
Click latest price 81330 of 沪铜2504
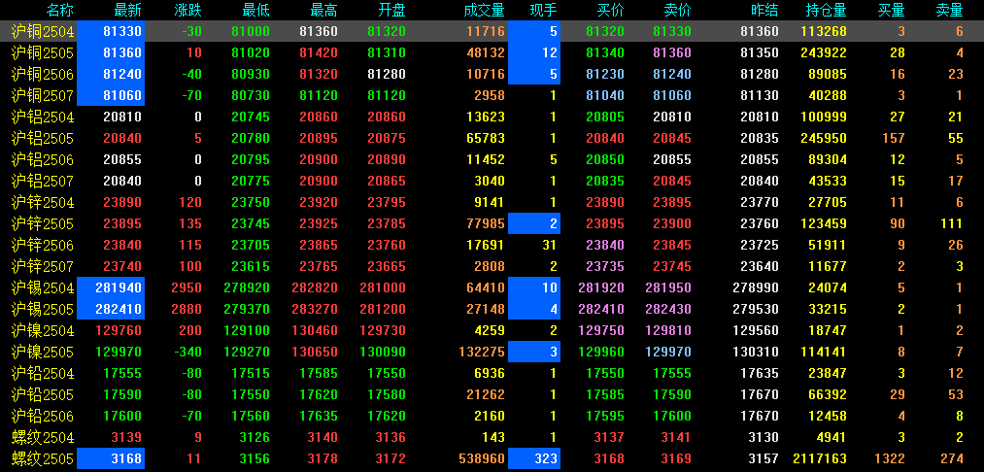click(x=122, y=31)
